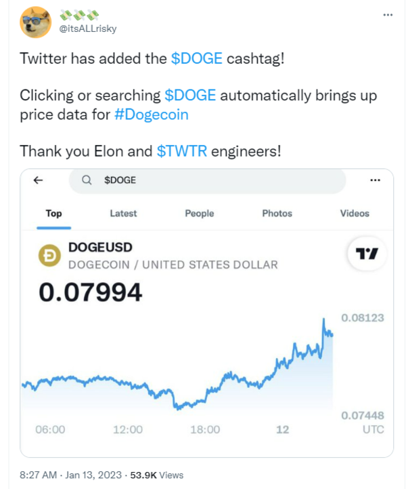
Task: Click the TradingView logo badge
Action: click(x=367, y=254)
